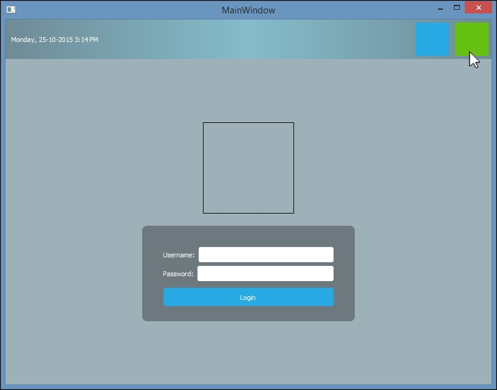This screenshot has width=497, height=390.
Task: Click the green square button in header
Action: (471, 40)
